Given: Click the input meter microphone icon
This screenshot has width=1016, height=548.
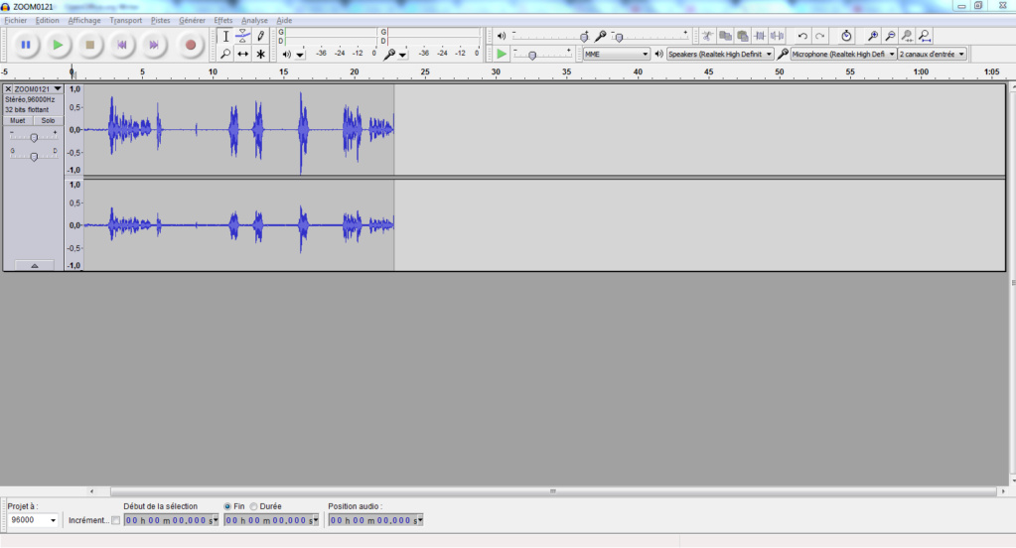Looking at the screenshot, I should 388,55.
